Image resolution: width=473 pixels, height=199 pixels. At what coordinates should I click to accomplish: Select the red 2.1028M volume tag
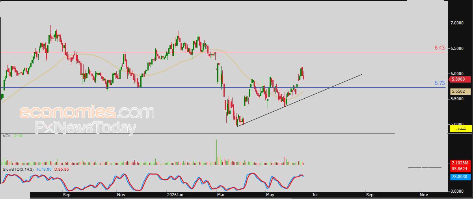[460, 163]
